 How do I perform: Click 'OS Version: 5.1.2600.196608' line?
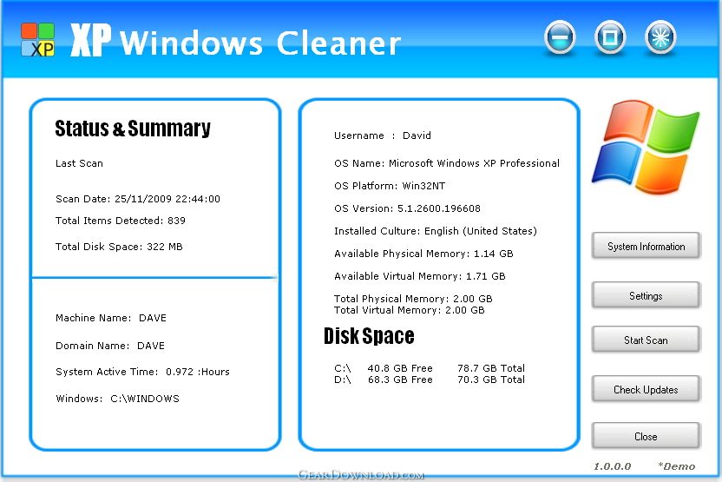coord(407,208)
